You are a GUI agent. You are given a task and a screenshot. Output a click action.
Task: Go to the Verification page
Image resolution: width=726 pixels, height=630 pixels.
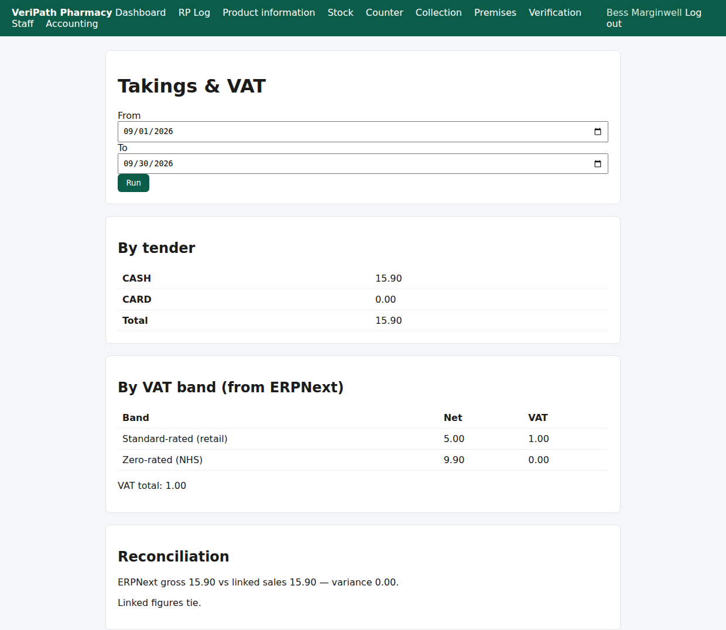click(555, 12)
